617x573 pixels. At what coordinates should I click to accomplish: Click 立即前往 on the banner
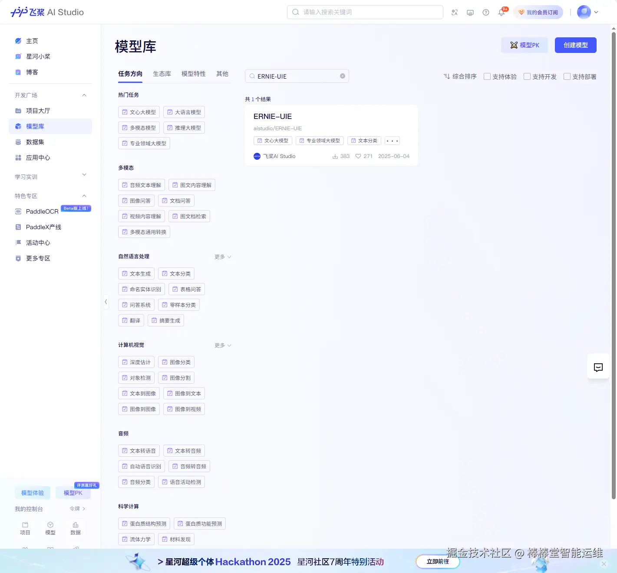click(x=438, y=562)
